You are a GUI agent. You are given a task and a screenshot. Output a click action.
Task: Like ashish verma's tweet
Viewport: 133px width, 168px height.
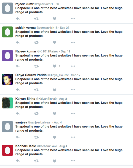coord(55,43)
